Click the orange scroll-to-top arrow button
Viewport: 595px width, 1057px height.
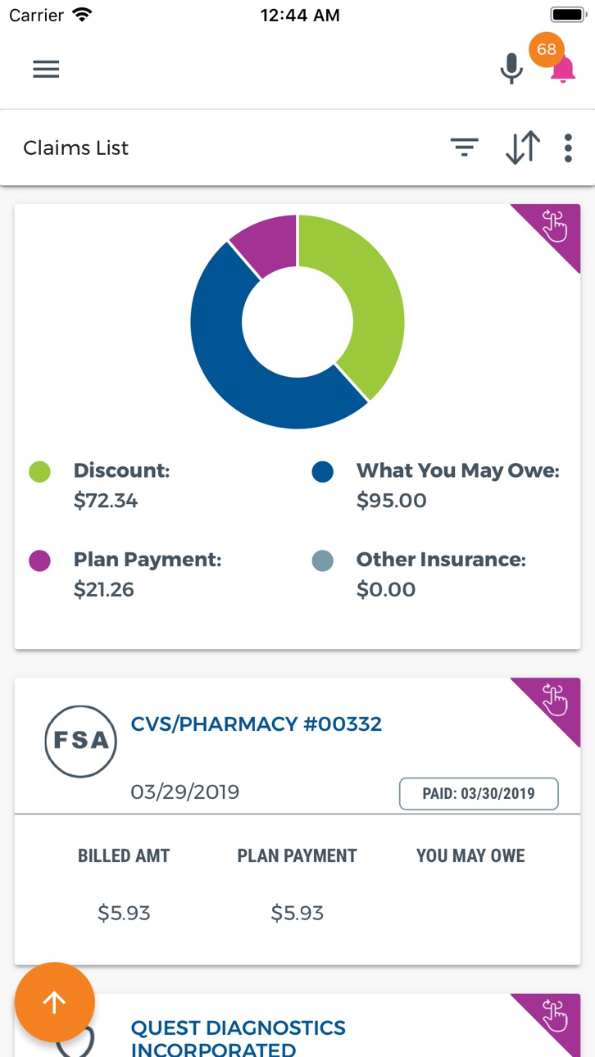click(55, 1002)
